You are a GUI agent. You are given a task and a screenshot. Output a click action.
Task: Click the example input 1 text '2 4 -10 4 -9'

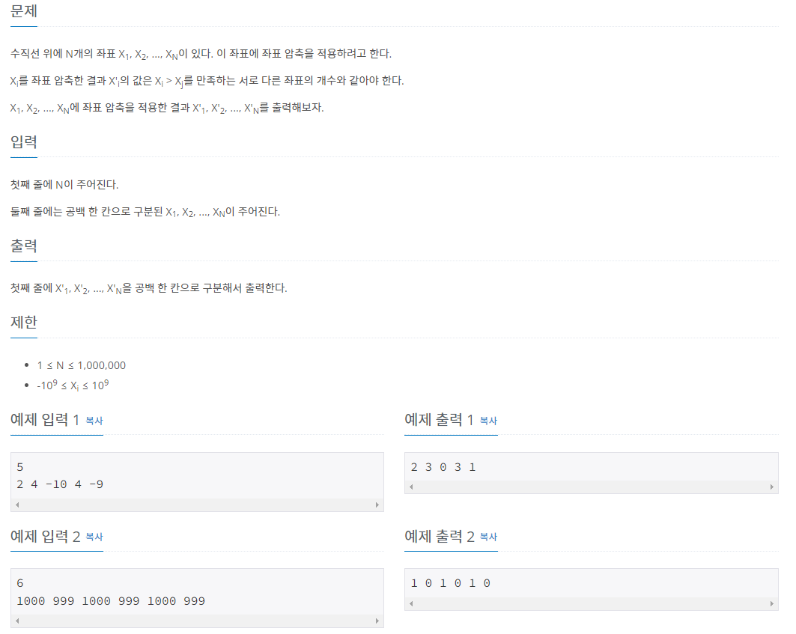tap(60, 485)
